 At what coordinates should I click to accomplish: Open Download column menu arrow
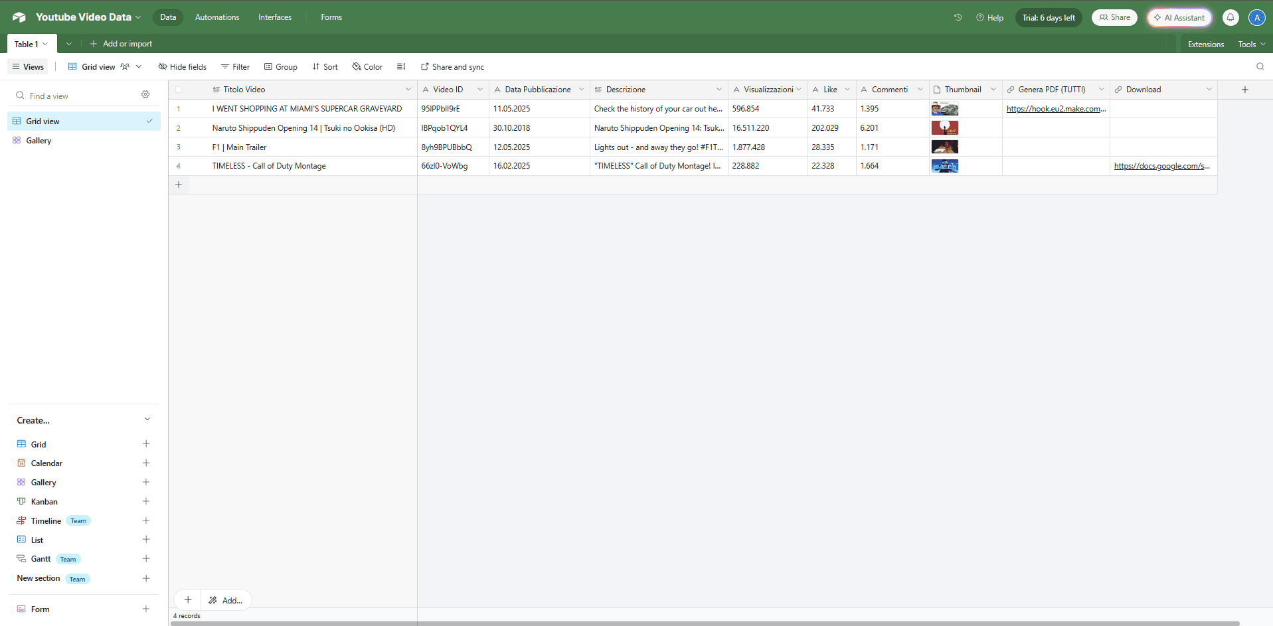(x=1209, y=90)
